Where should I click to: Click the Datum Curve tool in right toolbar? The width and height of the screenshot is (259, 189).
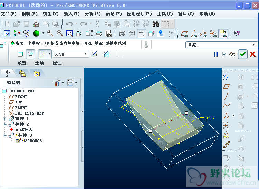pos(227,105)
